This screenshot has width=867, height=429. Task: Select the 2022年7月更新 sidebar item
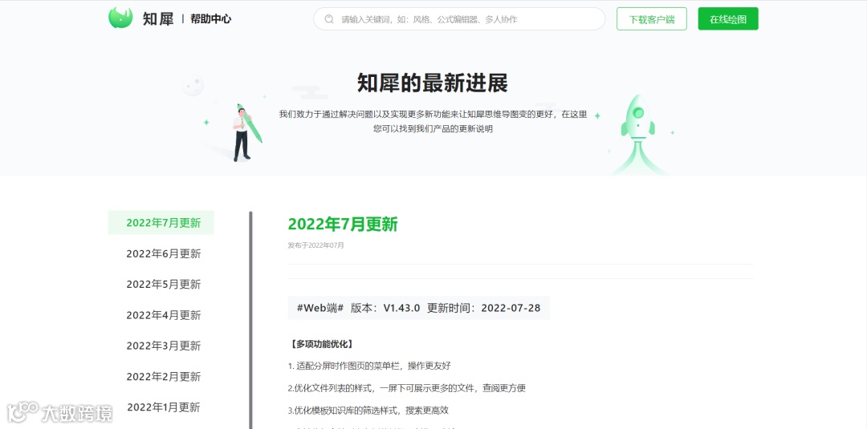[161, 222]
